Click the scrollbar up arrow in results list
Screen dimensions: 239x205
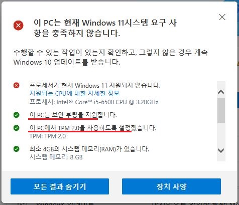(221, 92)
